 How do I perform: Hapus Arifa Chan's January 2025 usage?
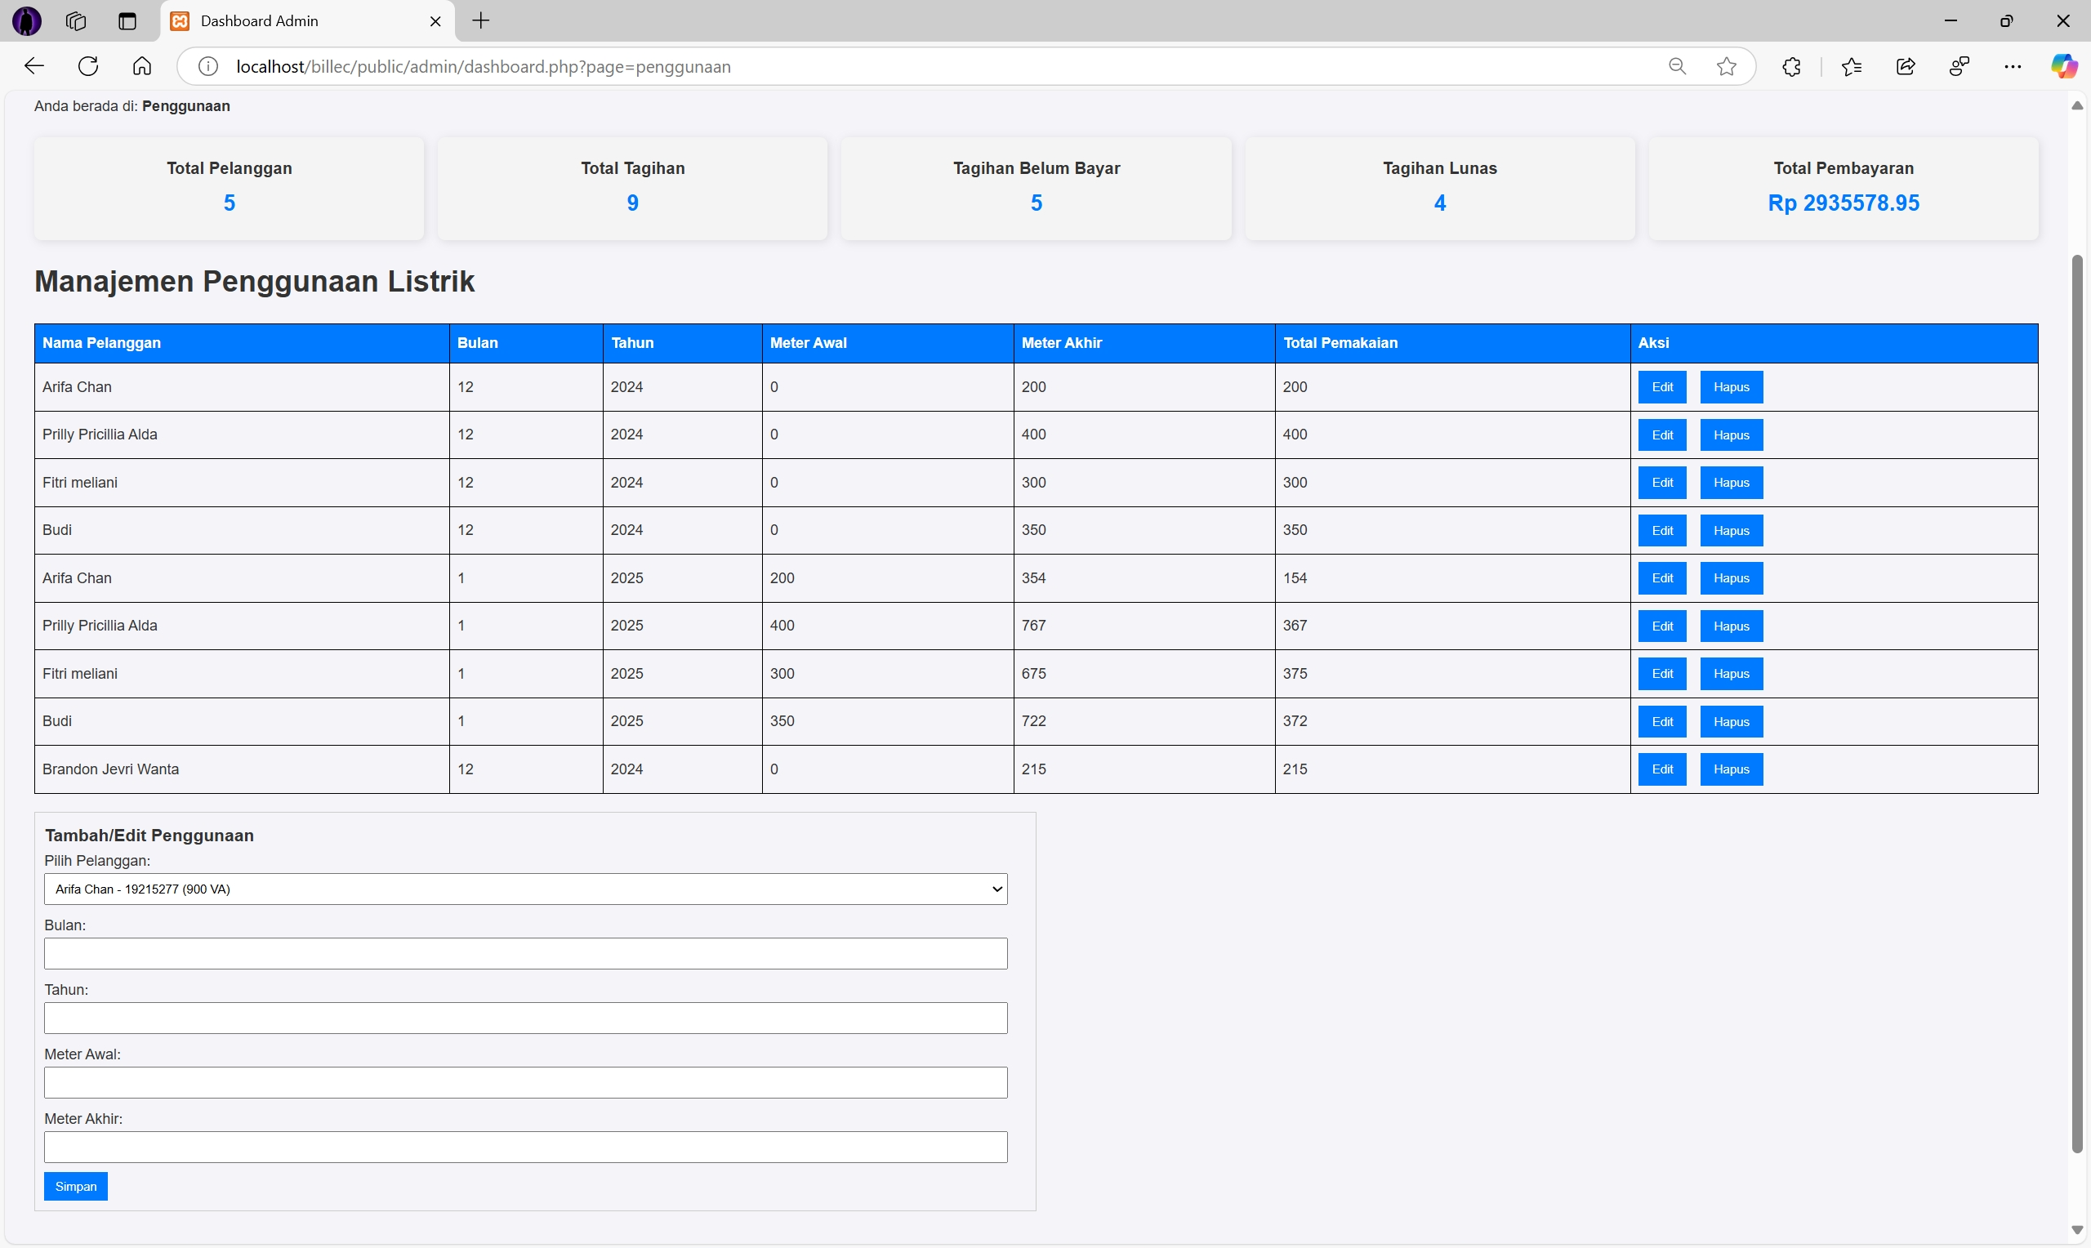pos(1731,577)
